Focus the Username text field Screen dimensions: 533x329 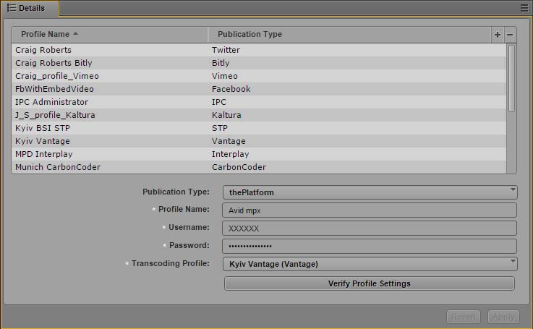370,228
